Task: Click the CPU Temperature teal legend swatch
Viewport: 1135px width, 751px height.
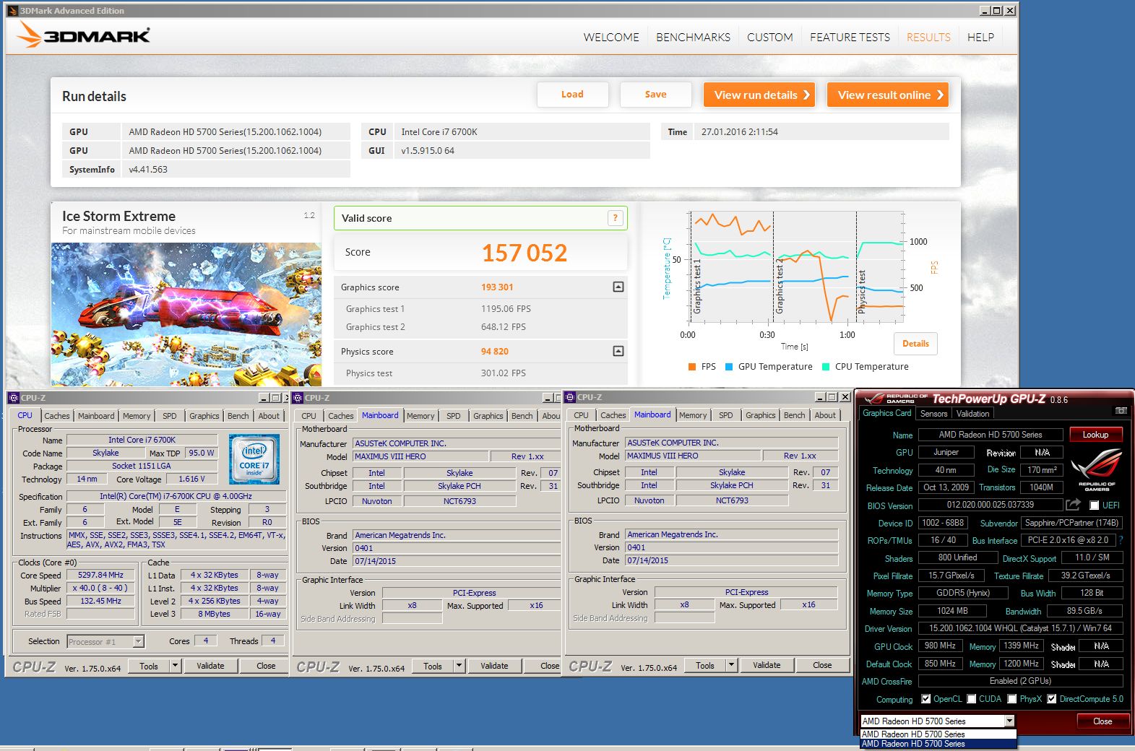Action: 826,367
